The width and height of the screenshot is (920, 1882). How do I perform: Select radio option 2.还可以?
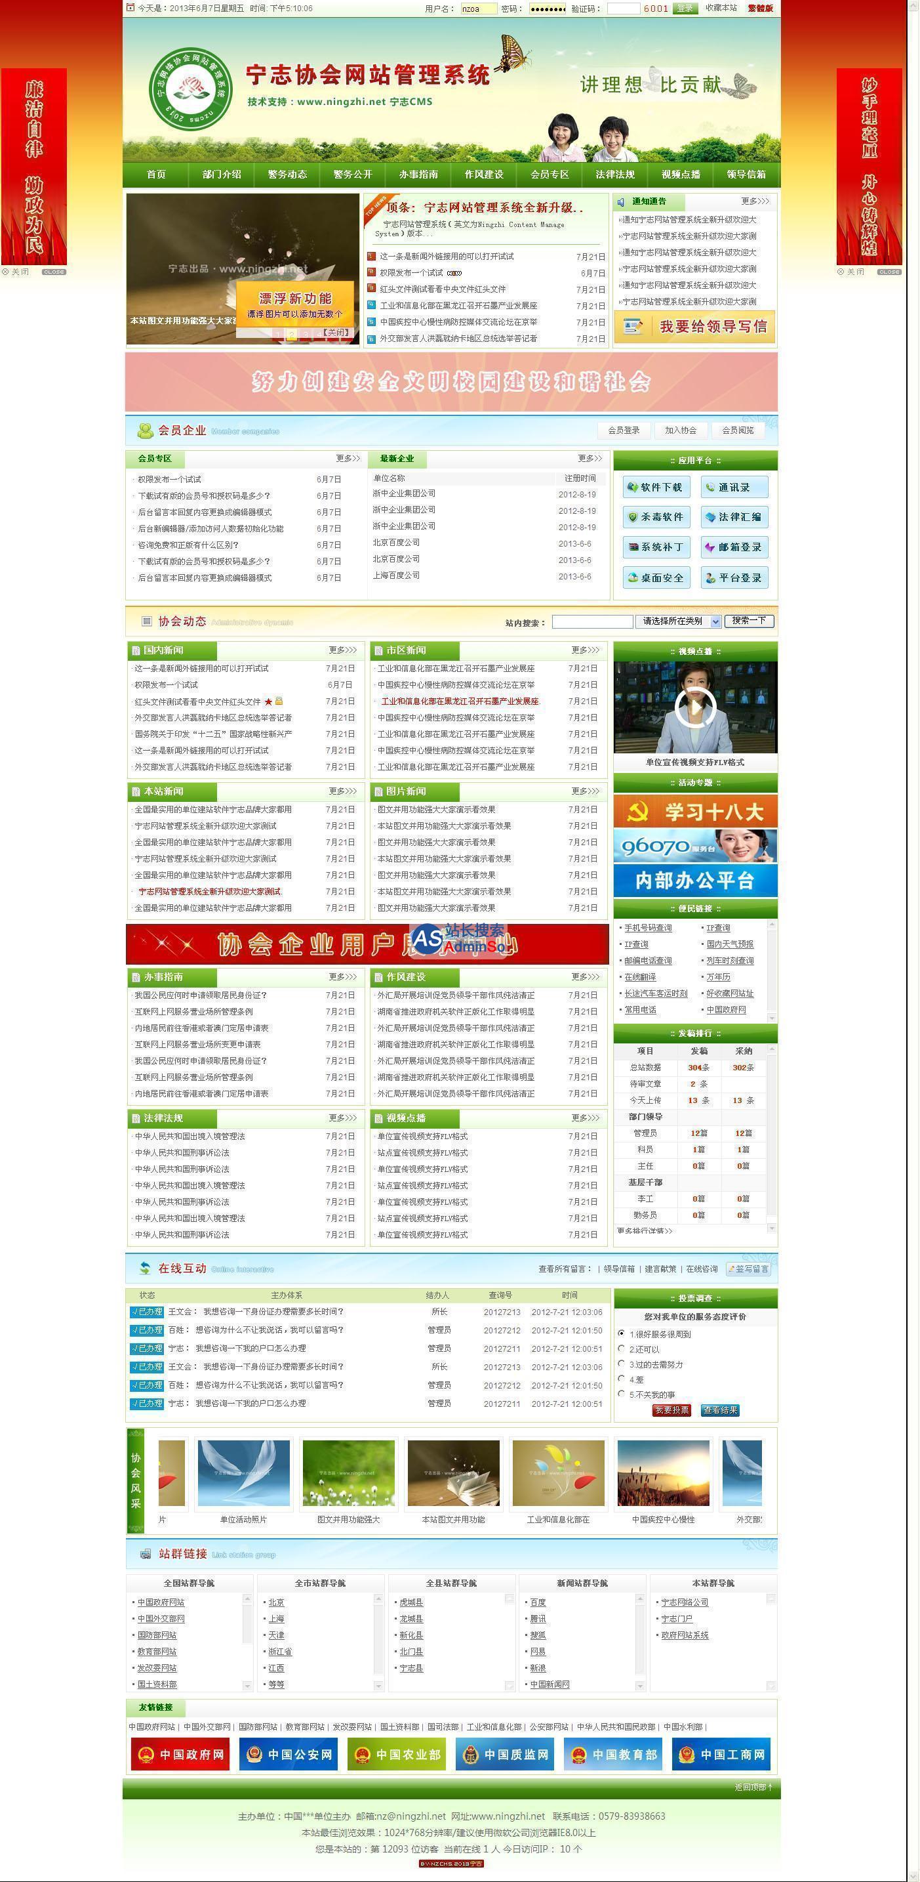click(622, 1349)
